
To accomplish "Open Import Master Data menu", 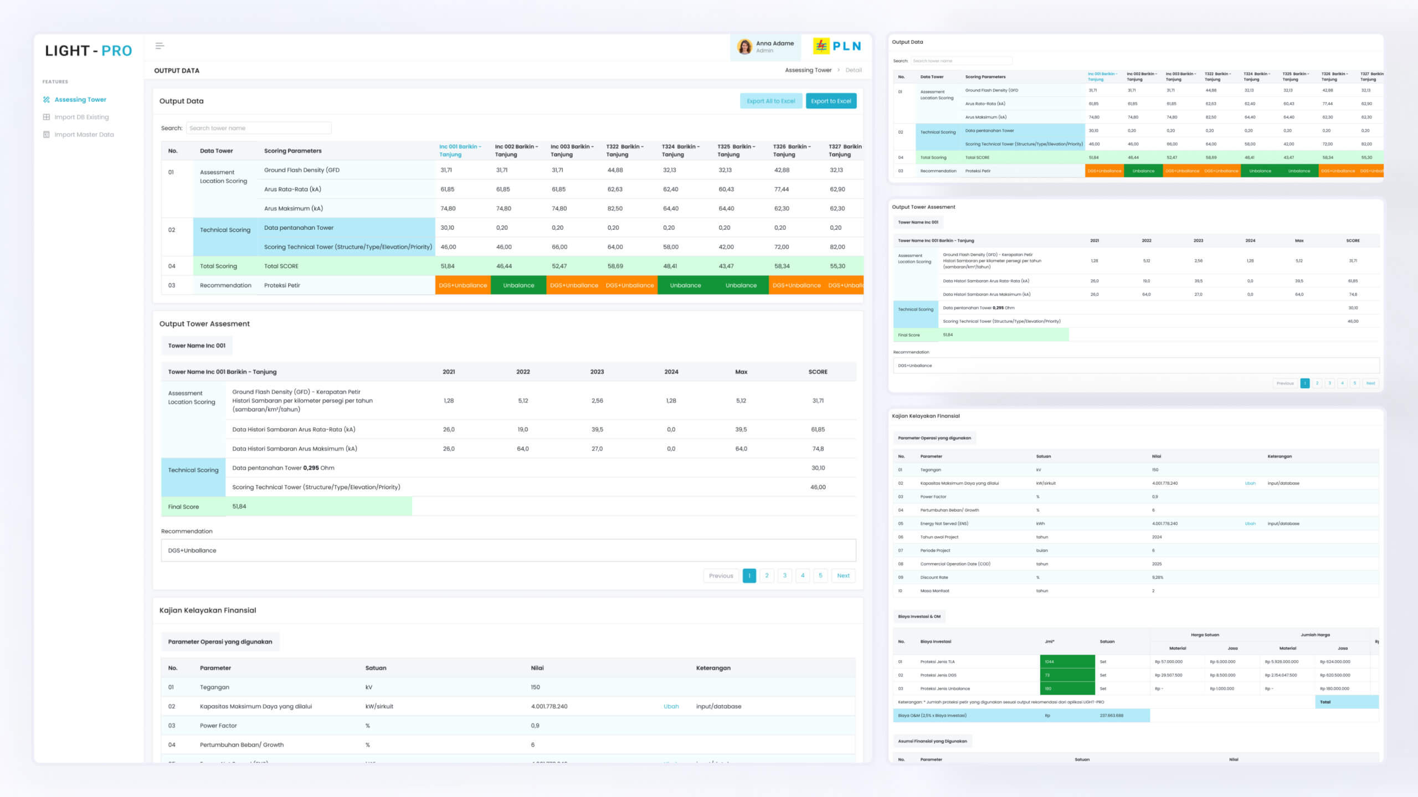I will point(84,135).
